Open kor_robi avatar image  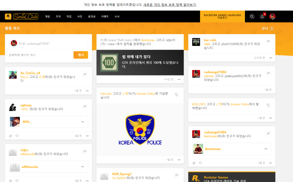(x=196, y=42)
